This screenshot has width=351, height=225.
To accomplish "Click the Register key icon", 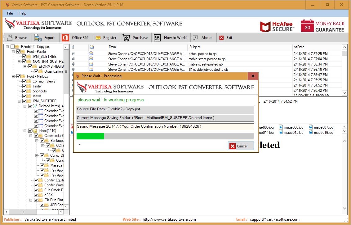I will (x=98, y=38).
